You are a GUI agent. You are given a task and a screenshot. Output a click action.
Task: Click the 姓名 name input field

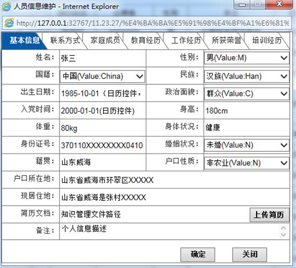tap(103, 58)
